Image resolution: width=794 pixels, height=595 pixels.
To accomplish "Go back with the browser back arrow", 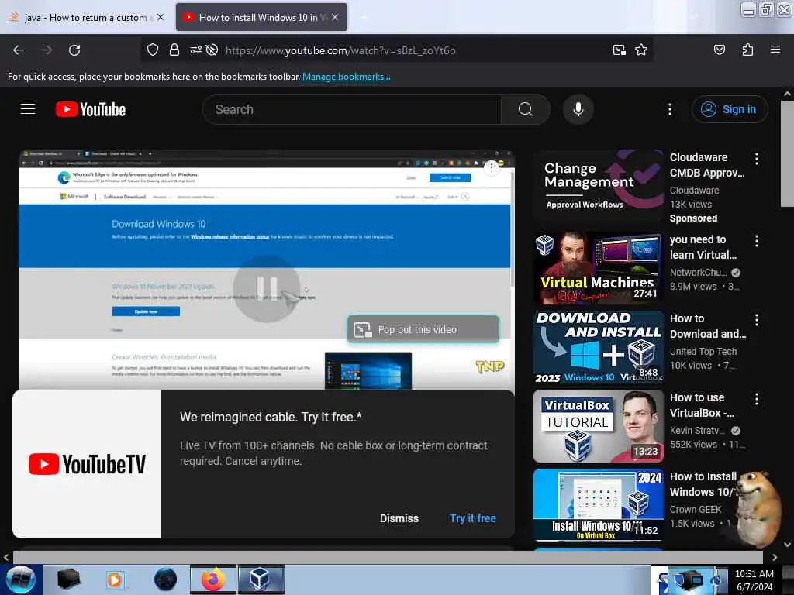I will tap(19, 50).
